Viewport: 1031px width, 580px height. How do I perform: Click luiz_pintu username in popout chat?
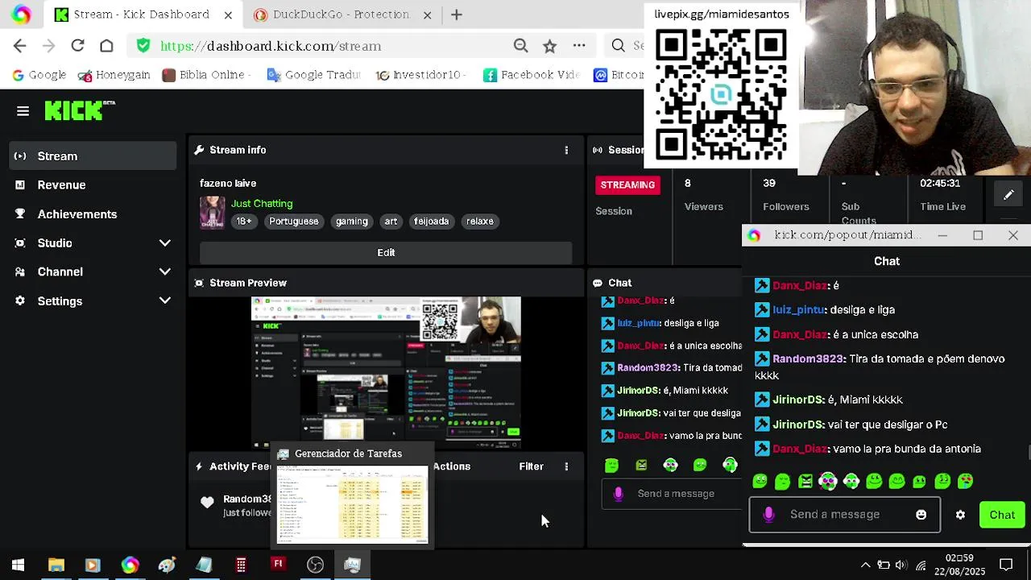799,310
